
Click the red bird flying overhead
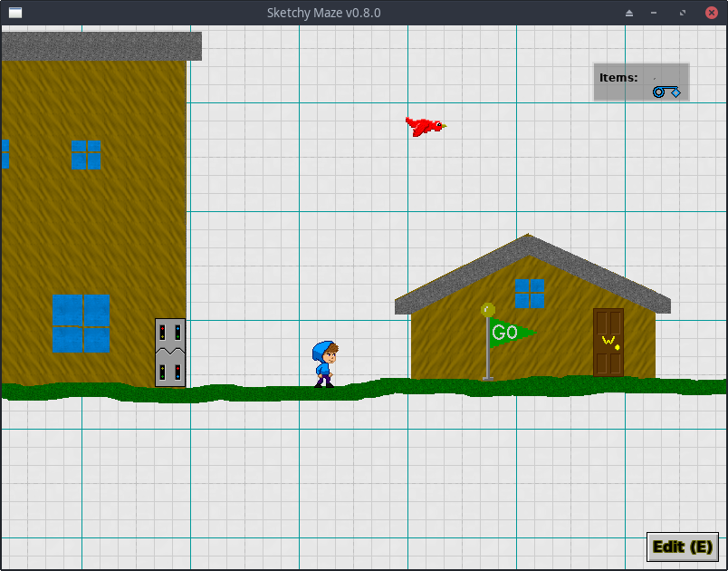coord(424,126)
